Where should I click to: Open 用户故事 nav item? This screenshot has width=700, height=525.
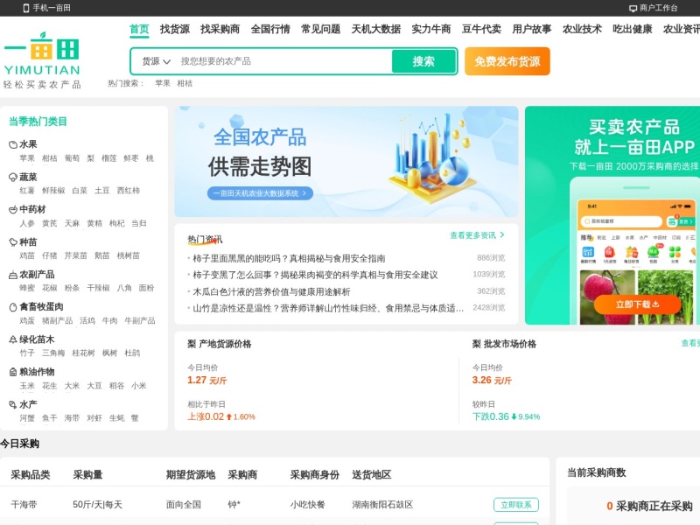532,29
